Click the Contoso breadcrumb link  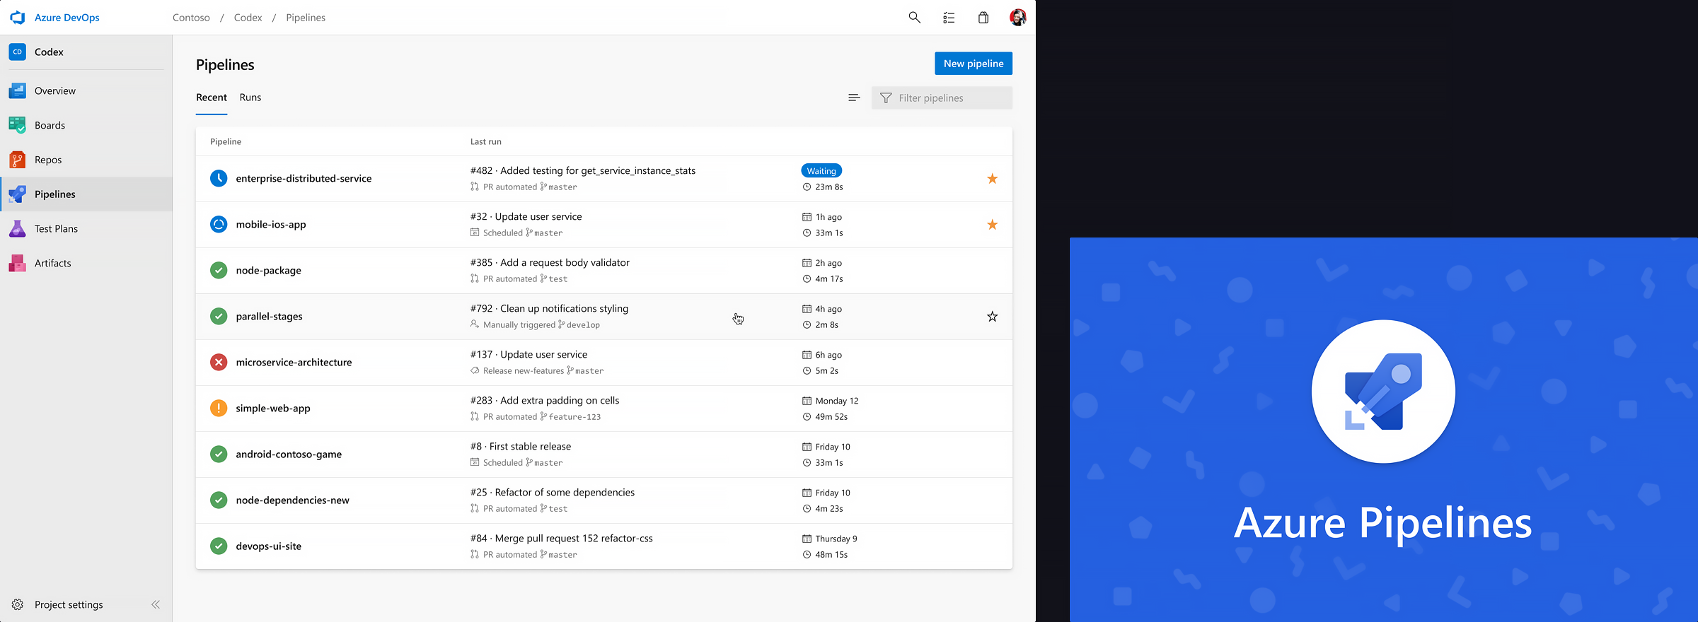coord(191,18)
